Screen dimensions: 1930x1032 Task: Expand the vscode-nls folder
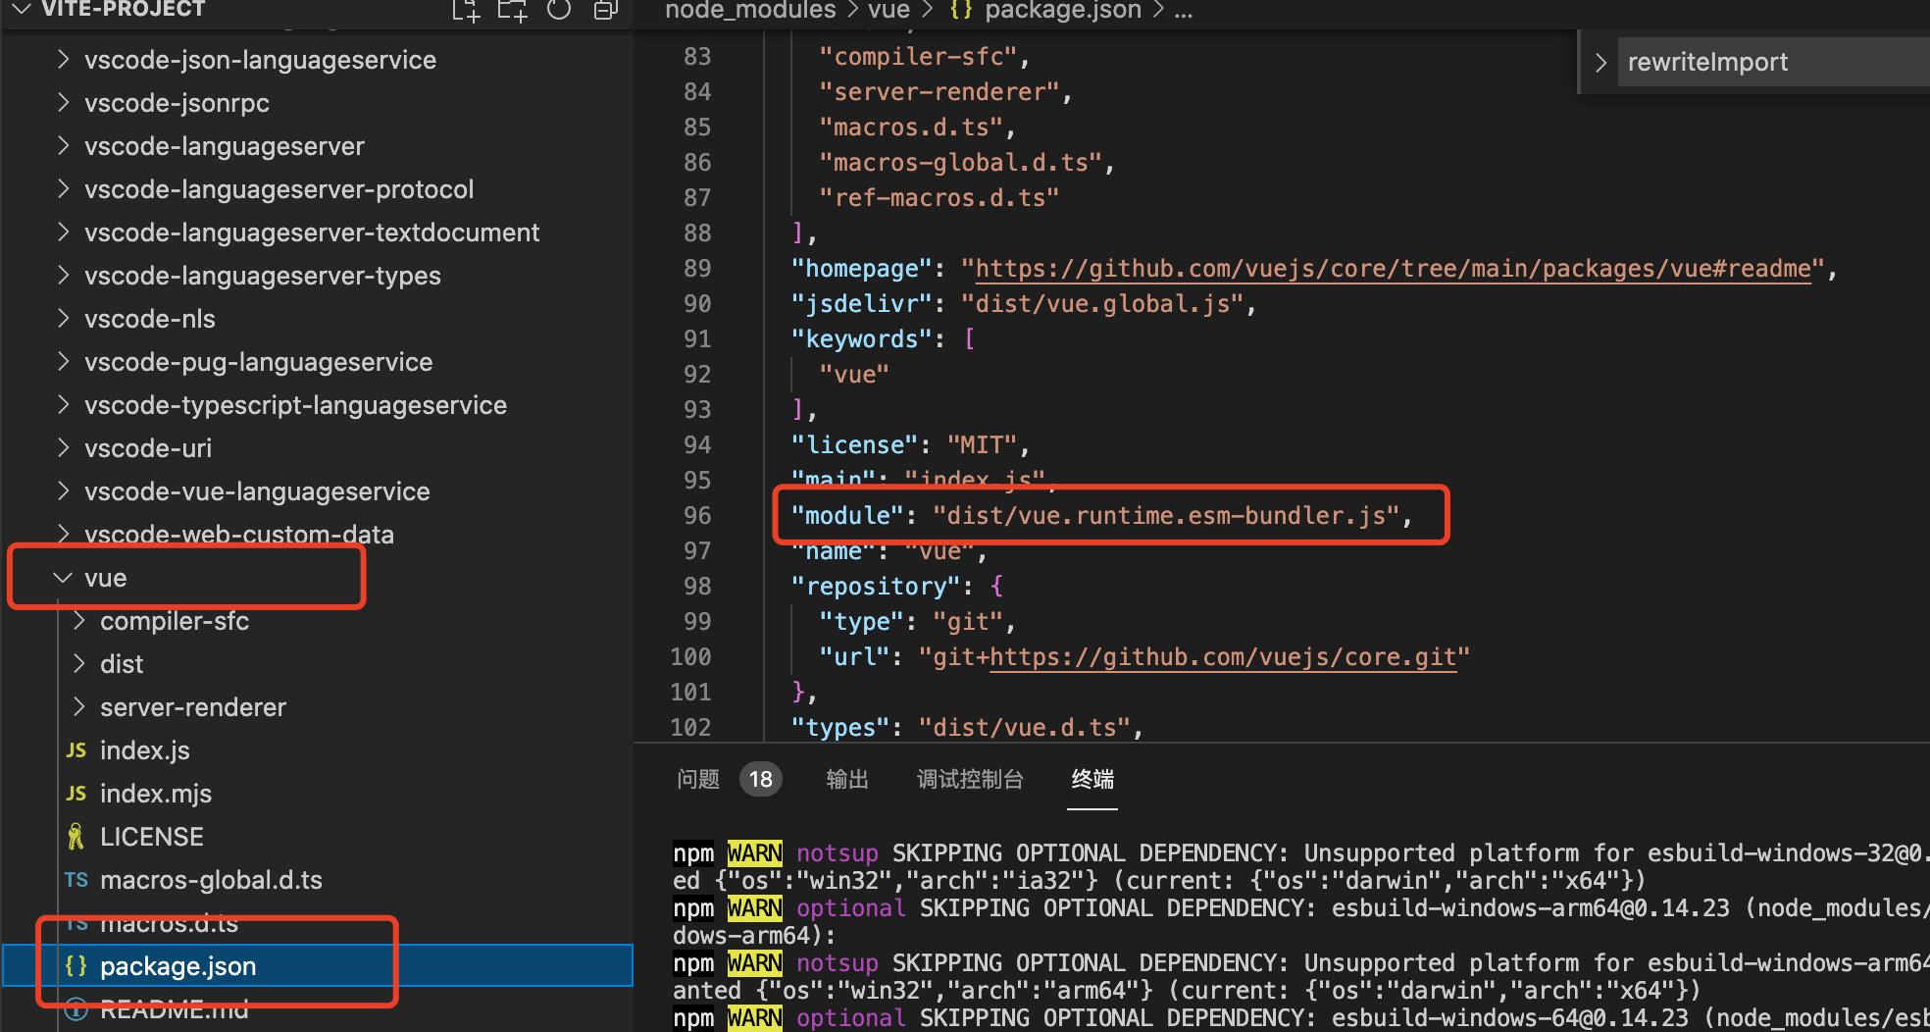pos(64,319)
